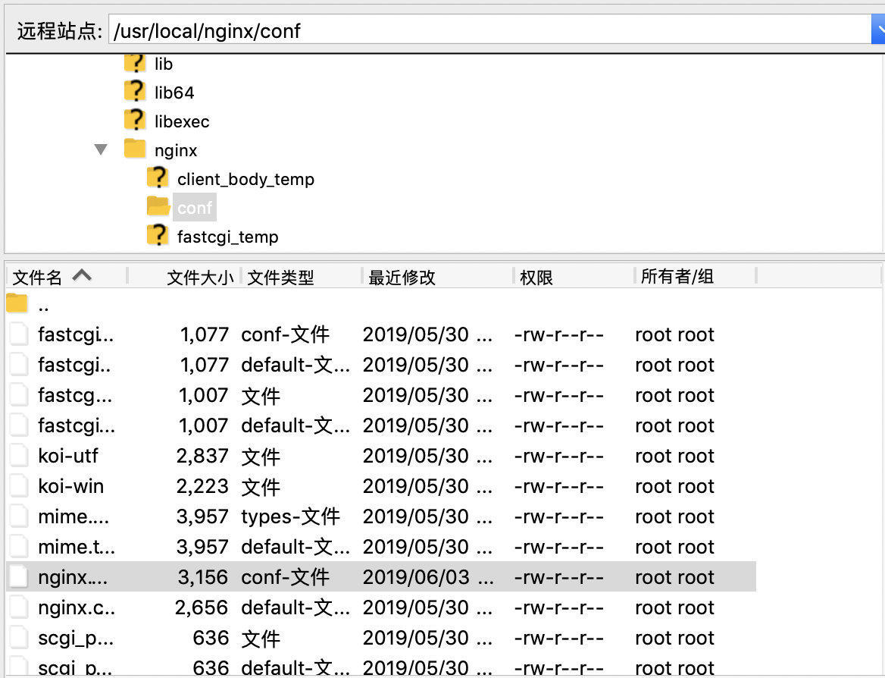Click the open conf folder icon
Image resolution: width=885 pixels, height=678 pixels.
pyautogui.click(x=158, y=206)
